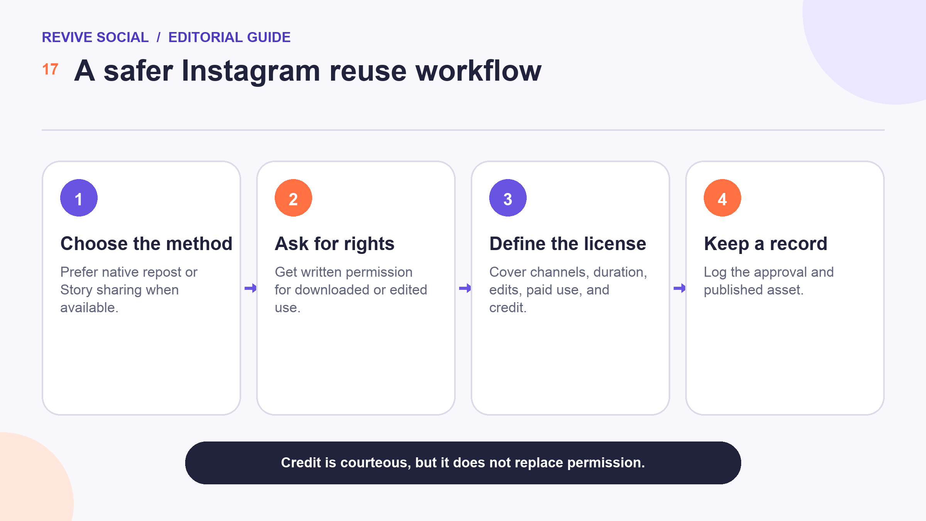
Task: Click the 'Keep a record' heading
Action: tap(765, 244)
